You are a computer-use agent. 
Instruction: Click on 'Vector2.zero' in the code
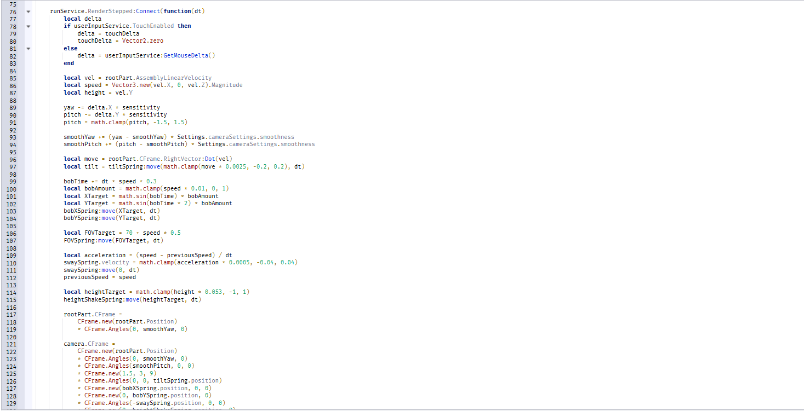142,40
